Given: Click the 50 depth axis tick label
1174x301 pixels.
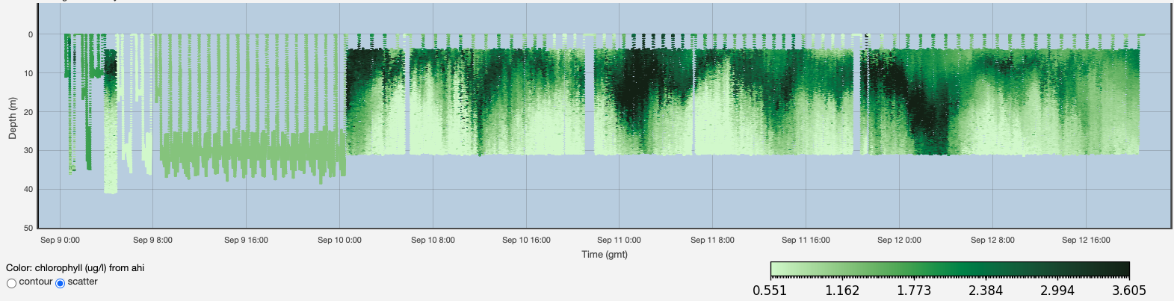Looking at the screenshot, I should pos(28,228).
